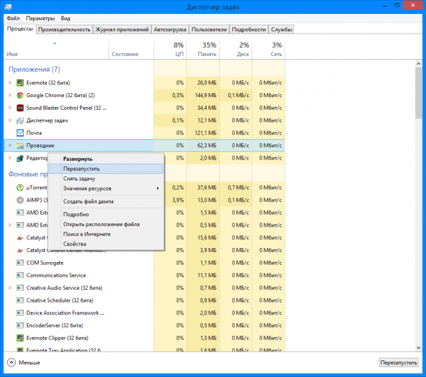Choose Свойства in the context menu

pos(106,244)
